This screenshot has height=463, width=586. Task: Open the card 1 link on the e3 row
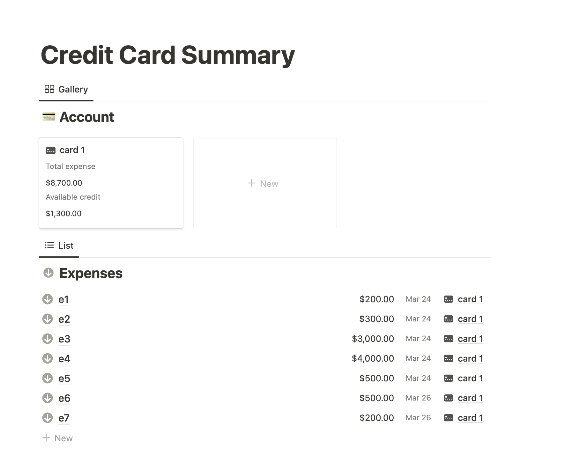tap(470, 339)
